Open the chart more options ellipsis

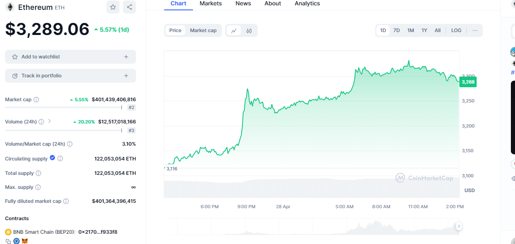pos(475,30)
